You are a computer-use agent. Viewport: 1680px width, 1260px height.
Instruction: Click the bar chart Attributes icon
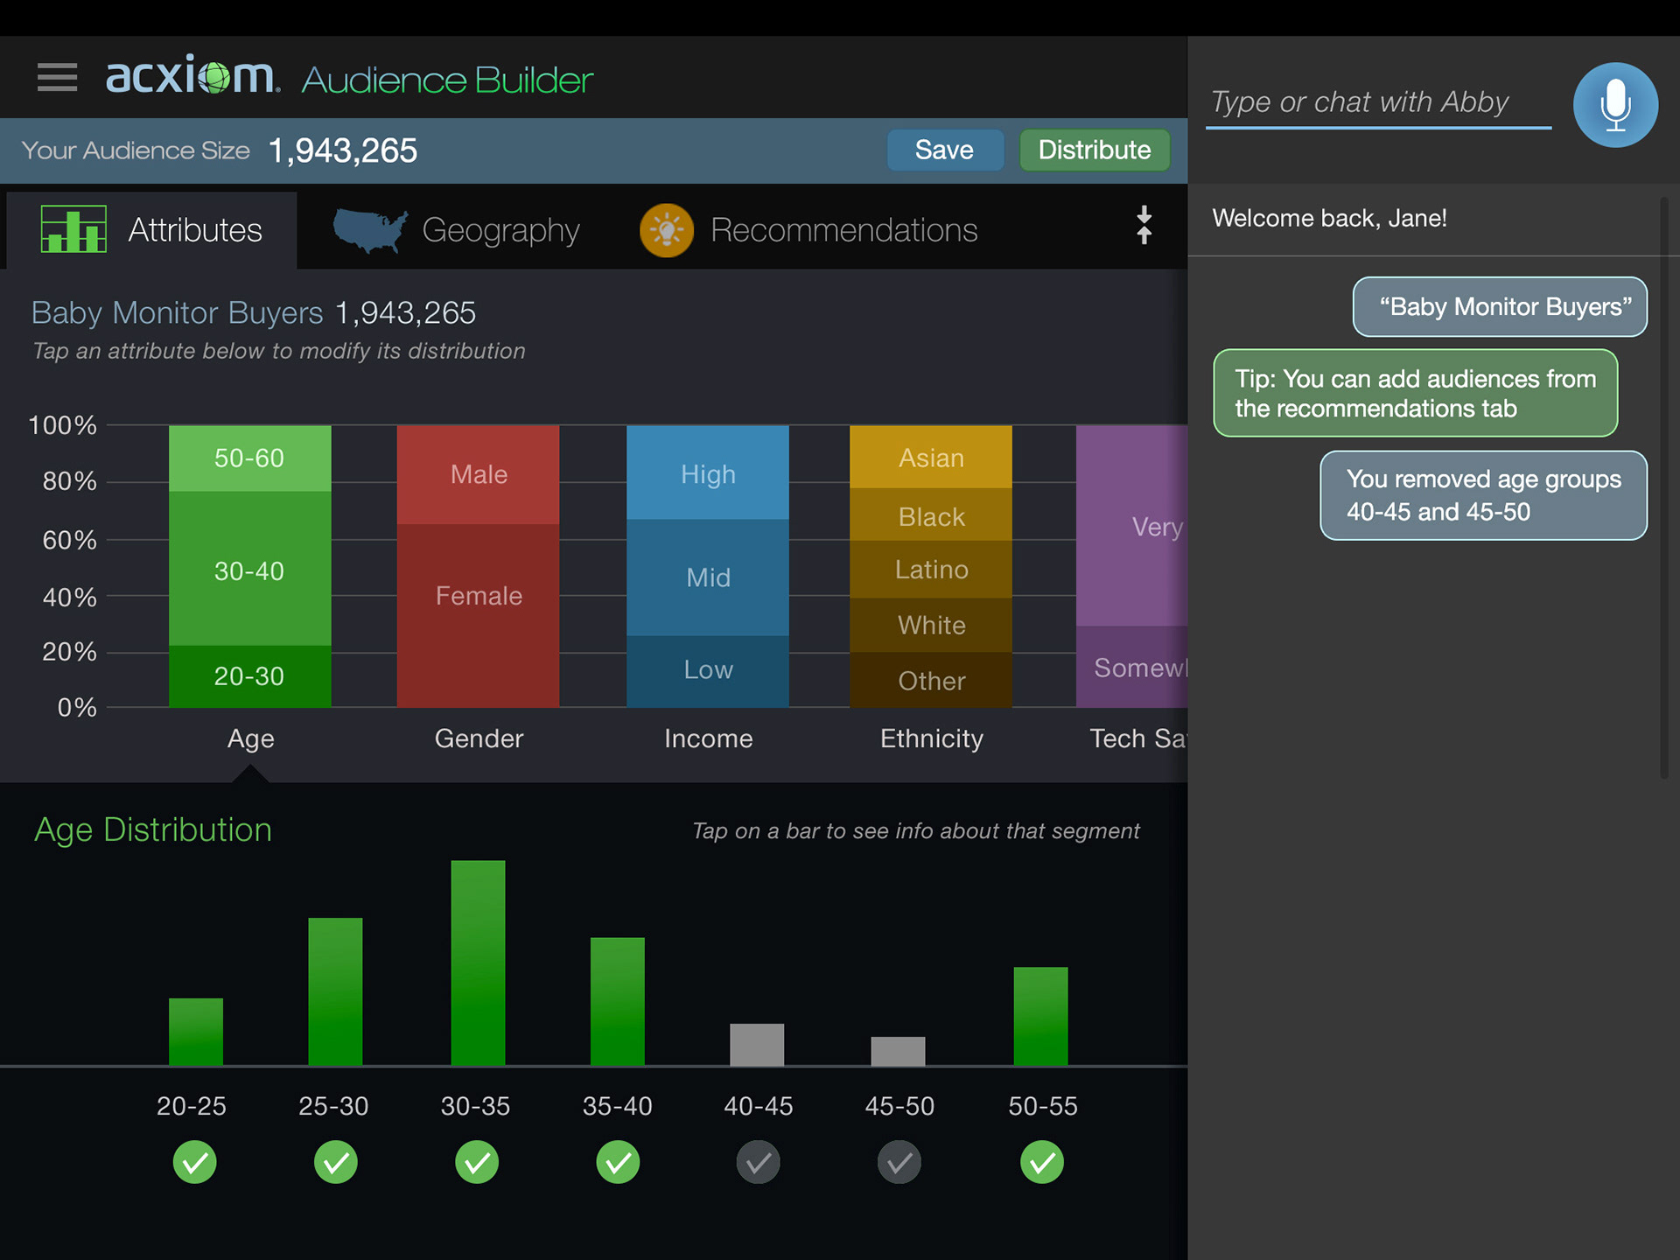point(73,229)
